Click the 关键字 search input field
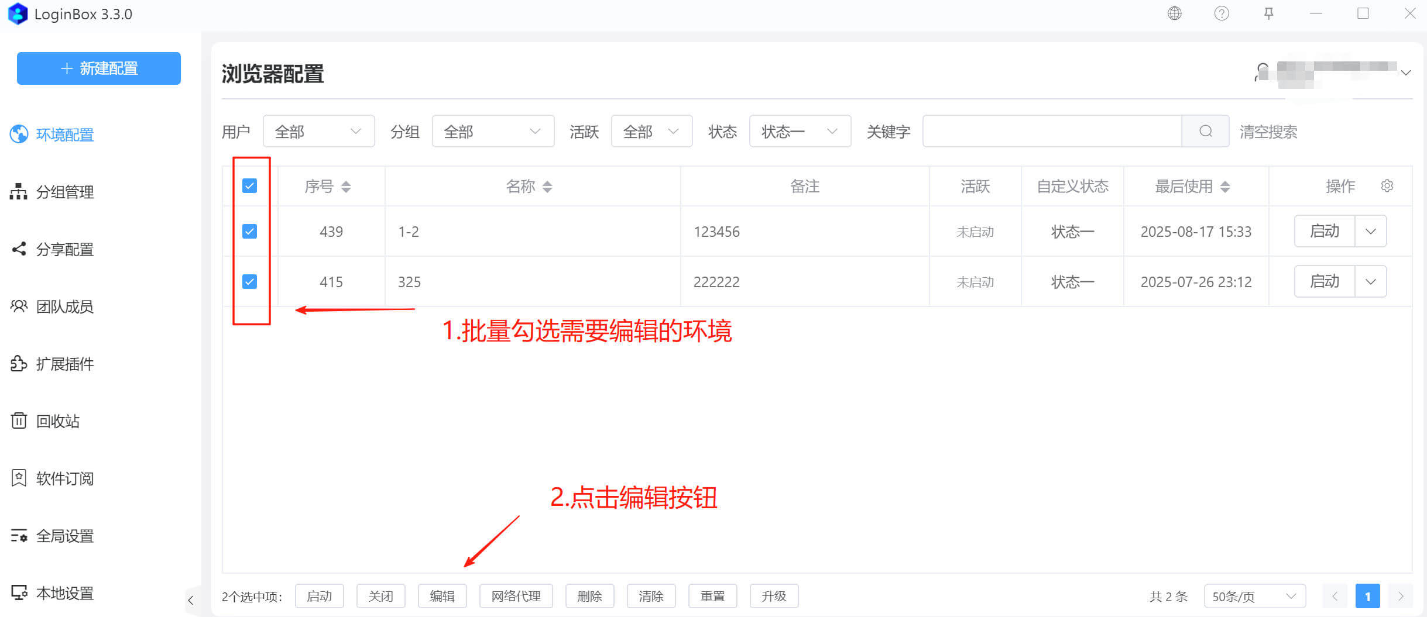The height and width of the screenshot is (617, 1427). pyautogui.click(x=1051, y=132)
